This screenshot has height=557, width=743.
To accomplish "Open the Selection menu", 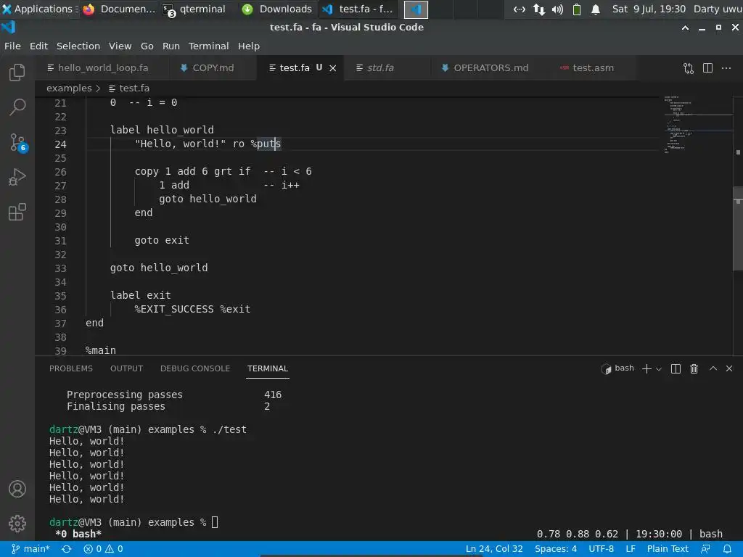I will point(78,46).
